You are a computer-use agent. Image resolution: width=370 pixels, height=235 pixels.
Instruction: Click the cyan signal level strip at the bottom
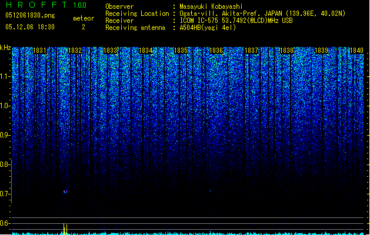click(188, 233)
